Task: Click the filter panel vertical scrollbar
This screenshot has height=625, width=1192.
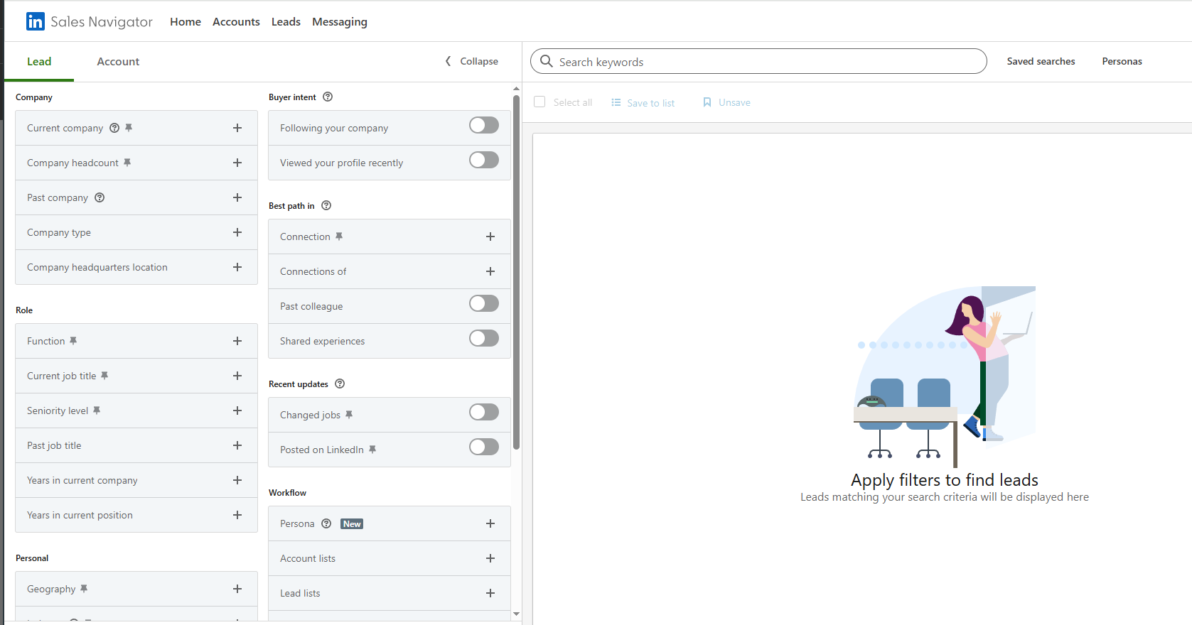Action: 516,272
